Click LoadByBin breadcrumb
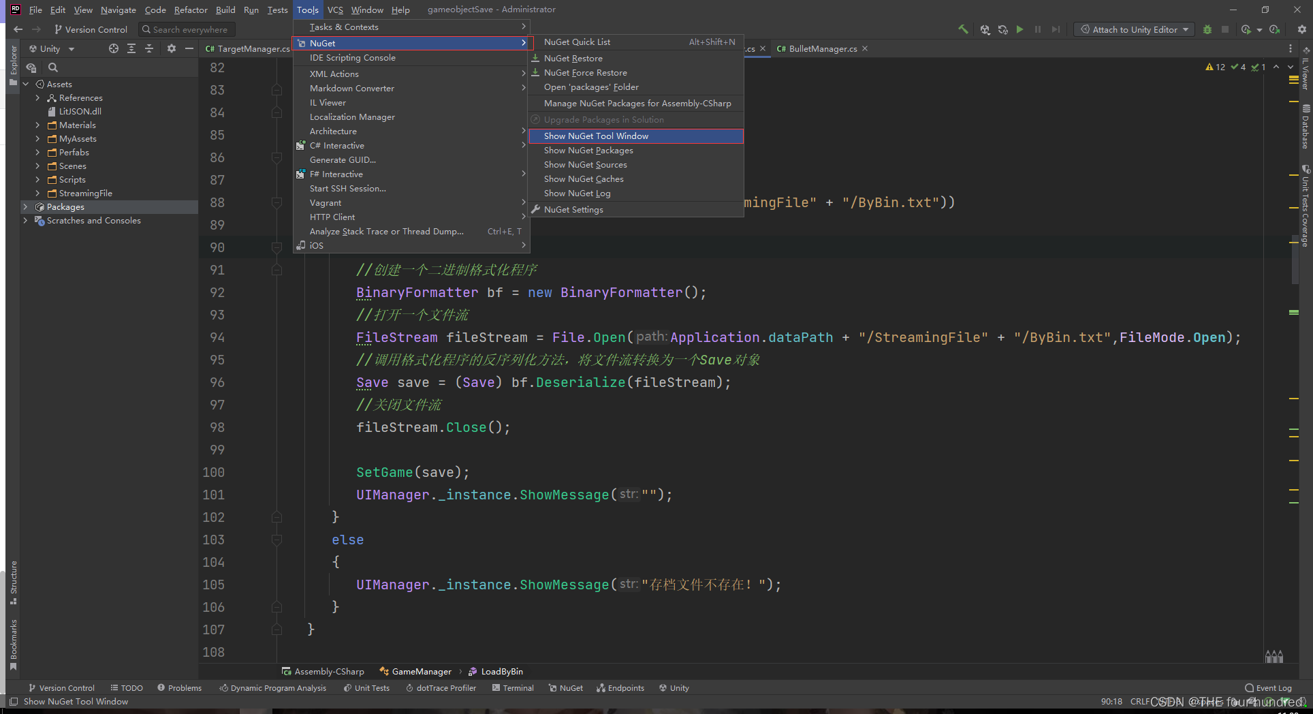1313x714 pixels. (496, 672)
